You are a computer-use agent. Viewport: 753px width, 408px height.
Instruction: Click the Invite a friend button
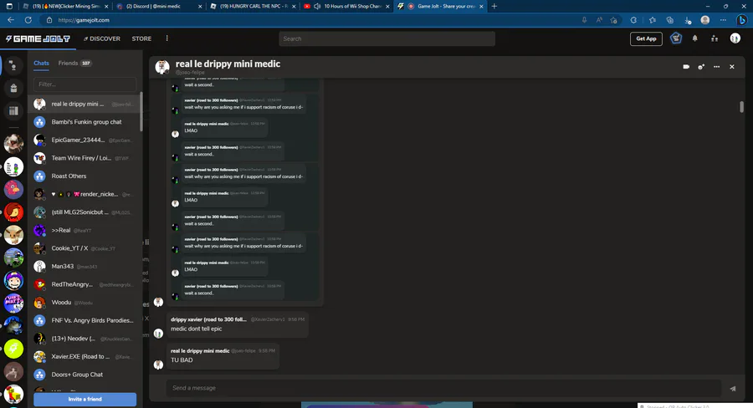pos(85,400)
